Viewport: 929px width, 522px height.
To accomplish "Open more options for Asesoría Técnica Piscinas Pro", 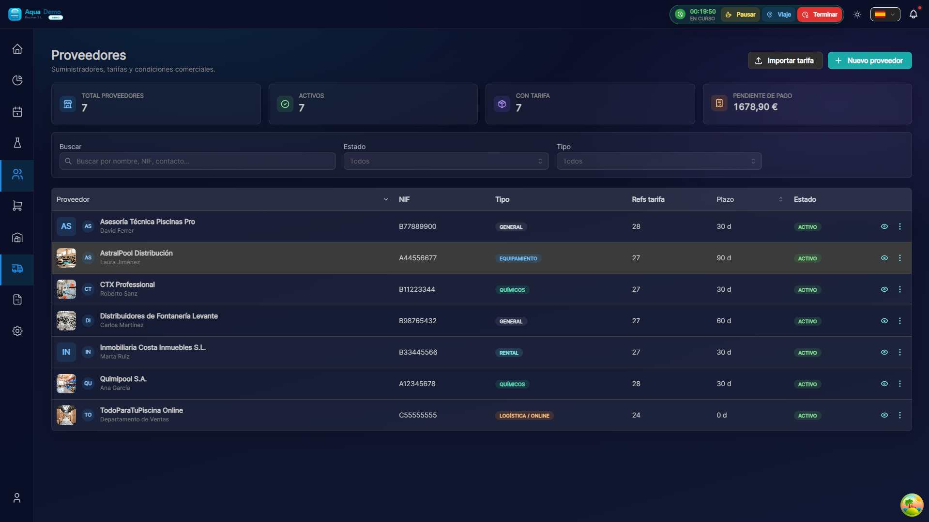I will (x=900, y=226).
